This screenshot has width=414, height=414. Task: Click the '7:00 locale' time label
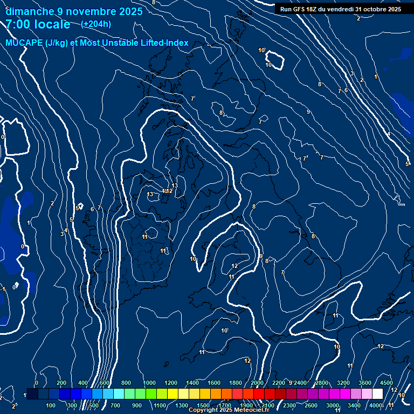point(38,24)
